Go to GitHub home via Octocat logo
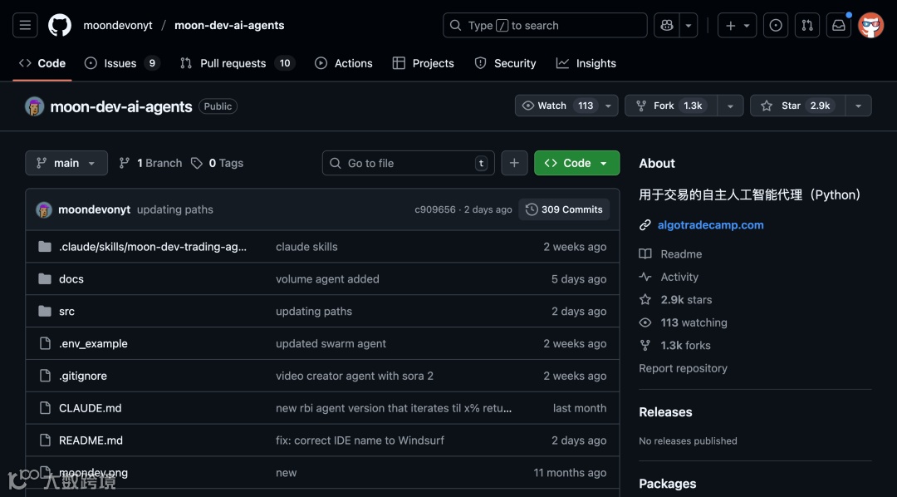Viewport: 897px width, 497px height. (x=60, y=25)
